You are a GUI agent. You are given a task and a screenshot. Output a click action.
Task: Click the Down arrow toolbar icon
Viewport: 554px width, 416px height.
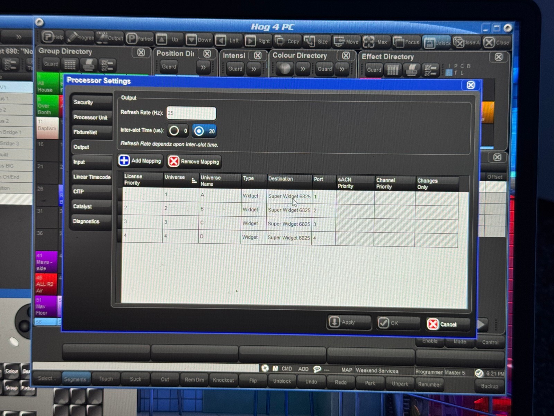click(x=199, y=40)
